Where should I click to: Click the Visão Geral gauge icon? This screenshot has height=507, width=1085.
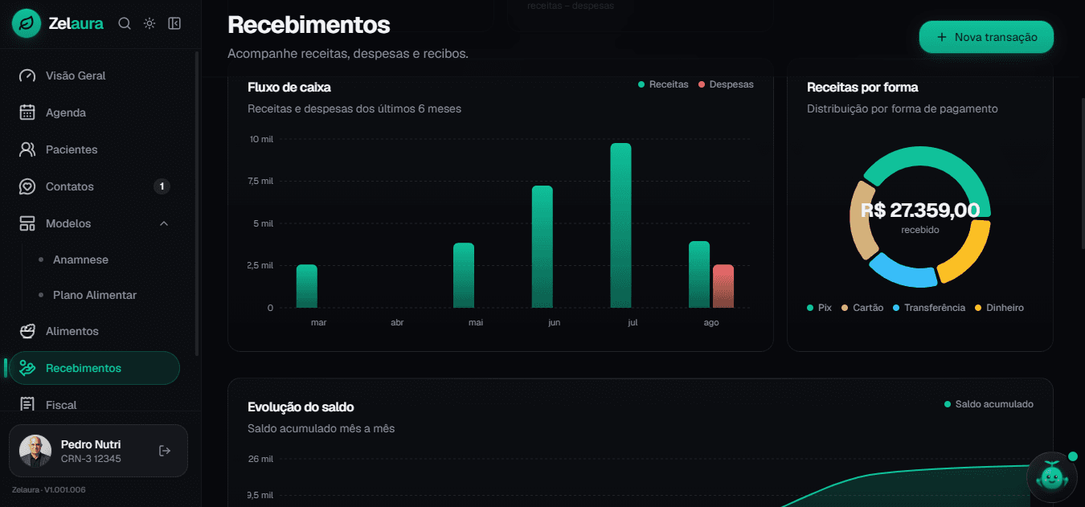point(27,76)
